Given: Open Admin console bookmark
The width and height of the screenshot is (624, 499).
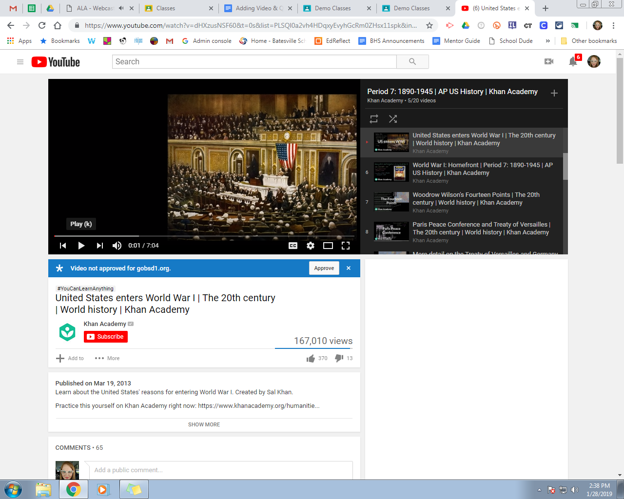Looking at the screenshot, I should 207,41.
